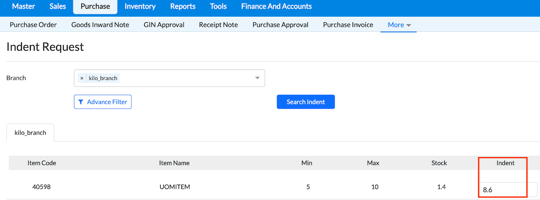Navigate to Purchase Order
The image size is (540, 200).
[x=33, y=25]
